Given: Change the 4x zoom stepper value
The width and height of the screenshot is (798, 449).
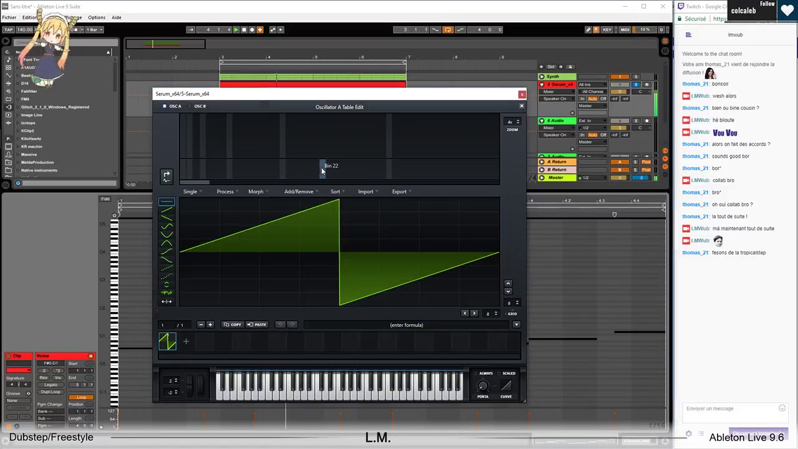Looking at the screenshot, I should click(512, 122).
